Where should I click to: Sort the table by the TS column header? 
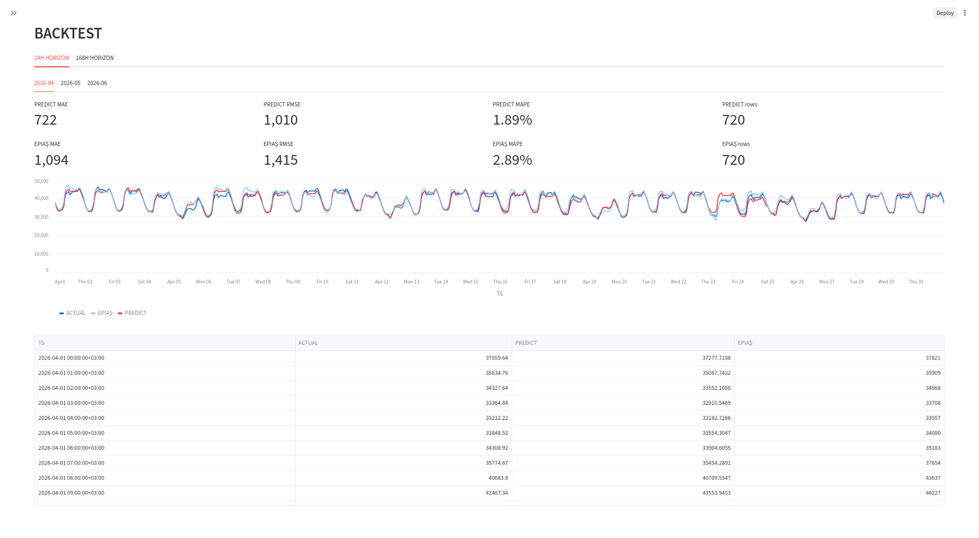(x=165, y=343)
